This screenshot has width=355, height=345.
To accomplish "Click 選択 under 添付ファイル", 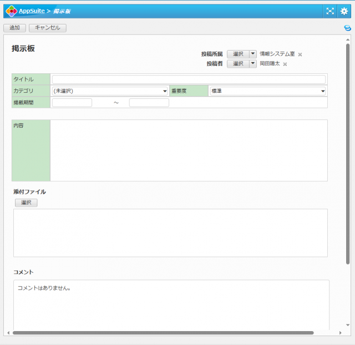I will tap(26, 203).
